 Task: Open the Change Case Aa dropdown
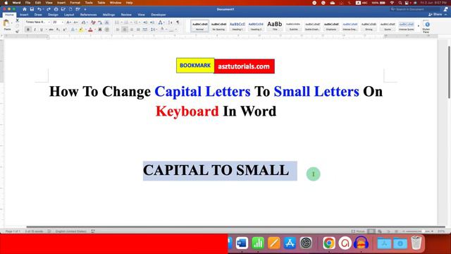pyautogui.click(x=84, y=22)
